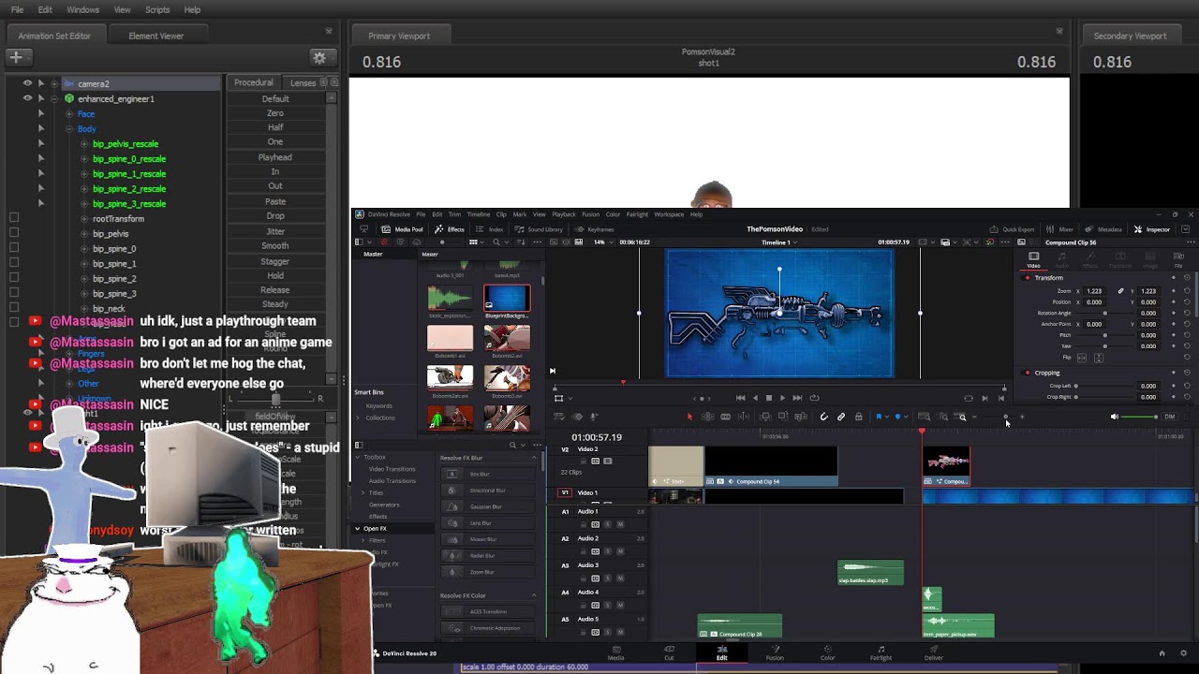Open the Keyframes panel in Resolve

tap(595, 229)
